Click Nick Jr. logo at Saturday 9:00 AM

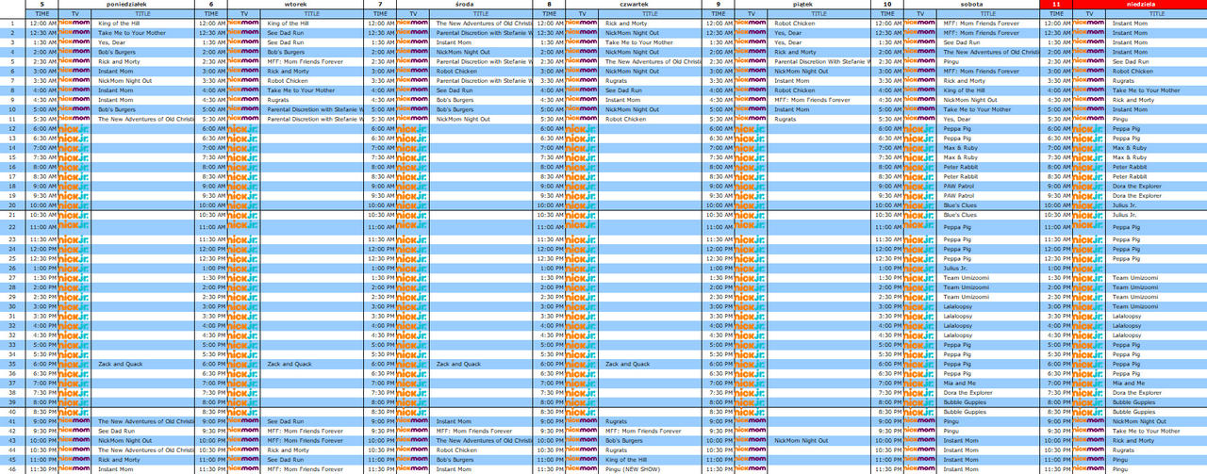click(x=920, y=186)
